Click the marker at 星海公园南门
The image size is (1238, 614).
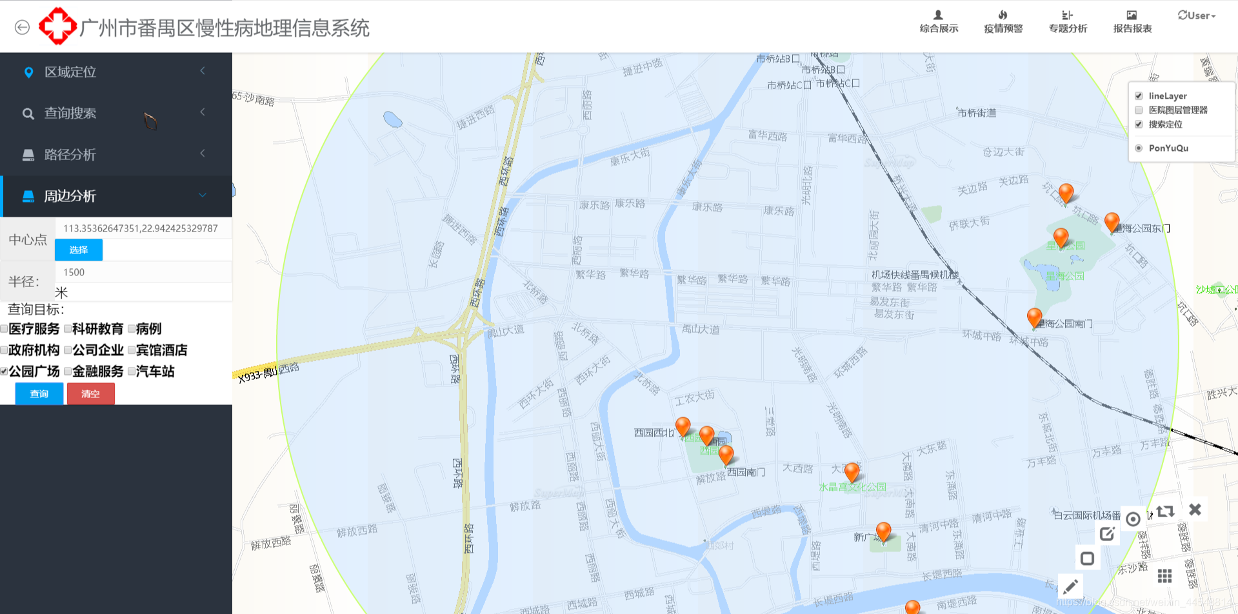1034,318
